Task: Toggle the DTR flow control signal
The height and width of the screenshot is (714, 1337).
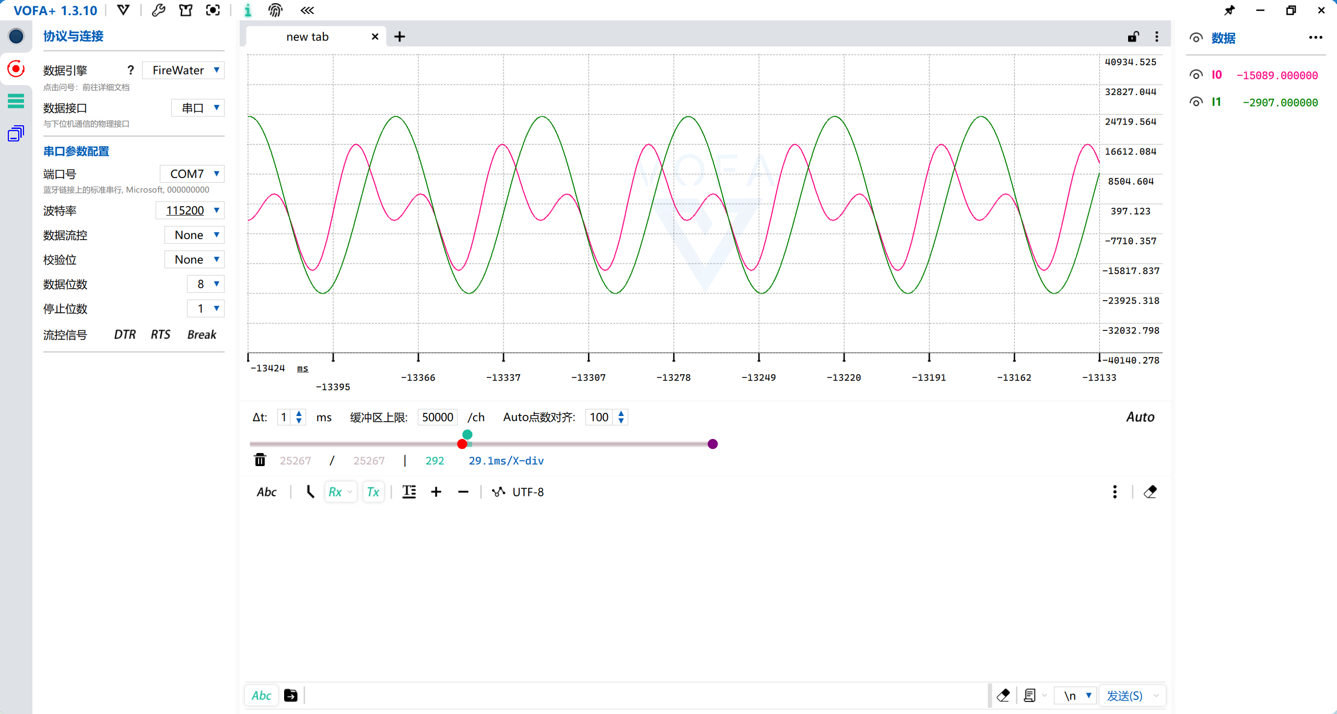Action: pyautogui.click(x=125, y=335)
